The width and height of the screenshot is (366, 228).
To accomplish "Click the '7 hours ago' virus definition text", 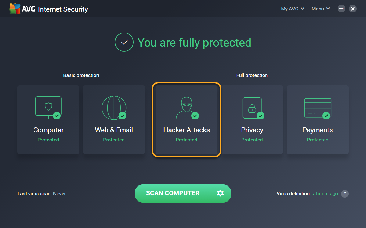I will click(x=325, y=194).
